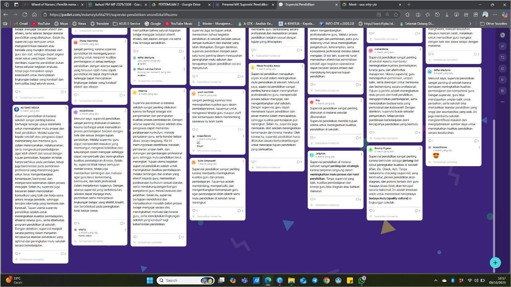
Task: Open the Padlet share arrow icon
Action: pyautogui.click(x=503, y=46)
